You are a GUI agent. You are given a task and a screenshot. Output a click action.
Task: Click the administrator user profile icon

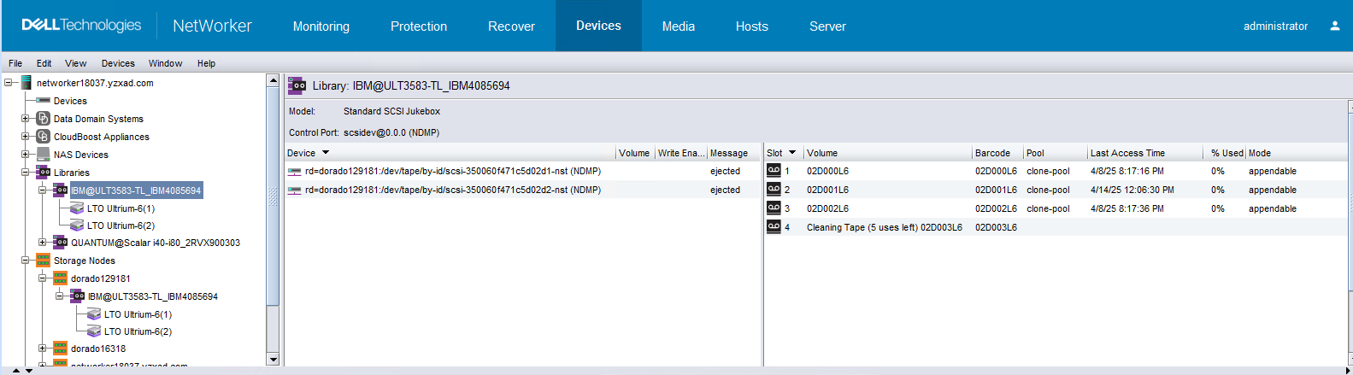1334,26
